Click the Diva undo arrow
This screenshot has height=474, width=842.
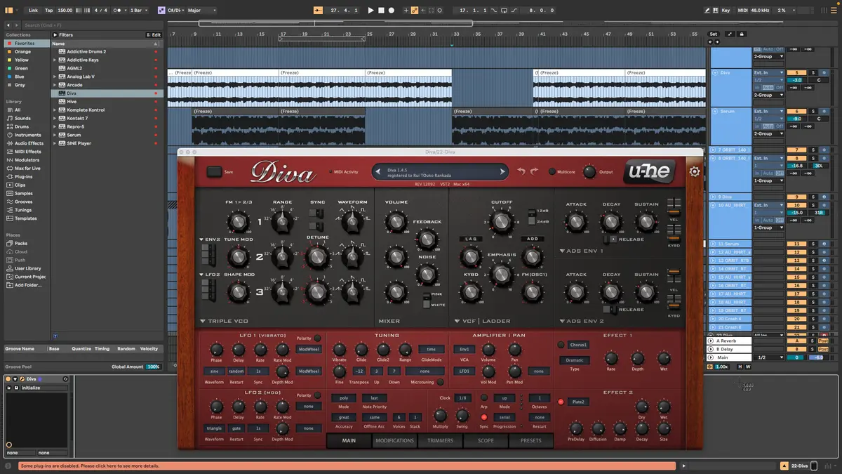(521, 171)
